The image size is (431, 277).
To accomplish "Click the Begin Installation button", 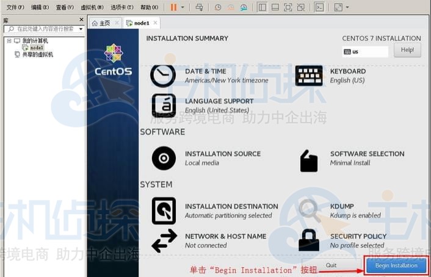I will pyautogui.click(x=396, y=266).
